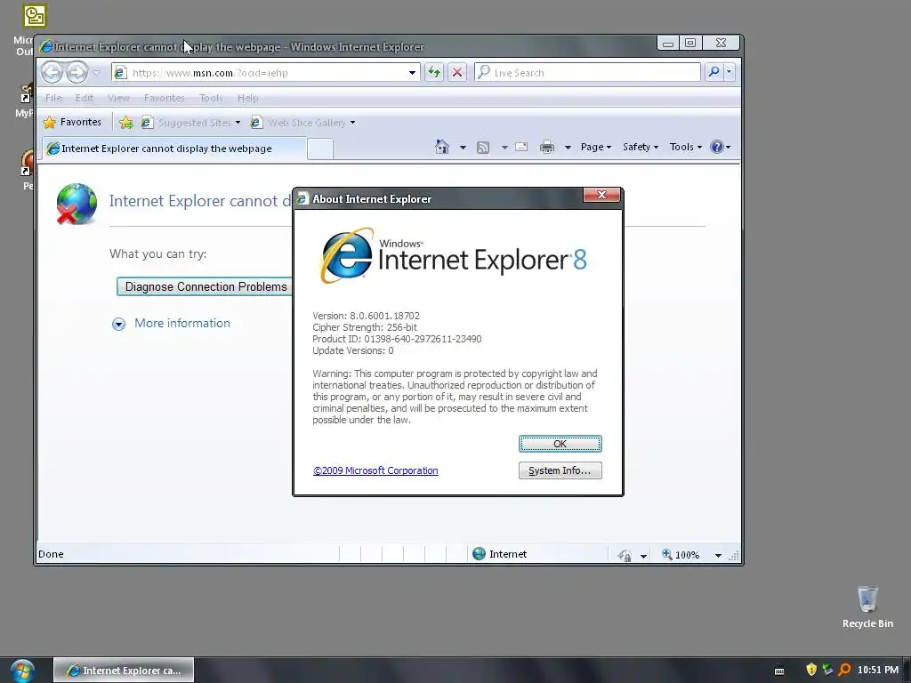
Task: Open the Page command bar menu
Action: click(596, 147)
